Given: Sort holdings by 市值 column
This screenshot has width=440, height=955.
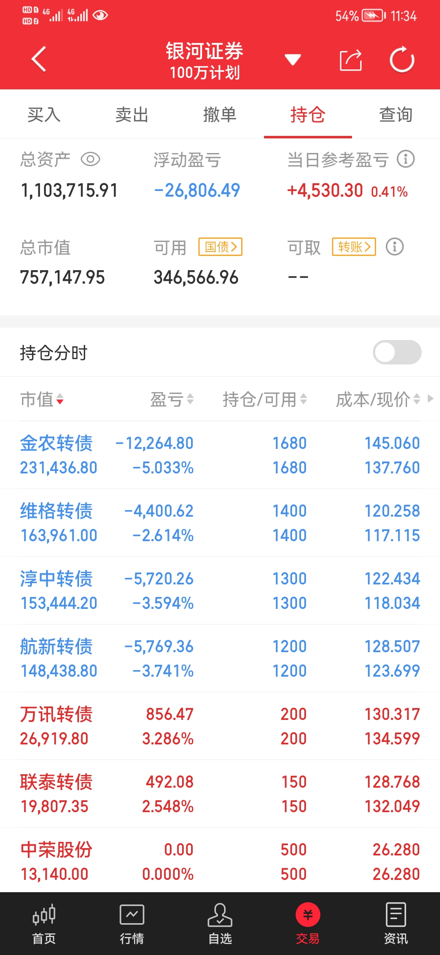Looking at the screenshot, I should [42, 399].
